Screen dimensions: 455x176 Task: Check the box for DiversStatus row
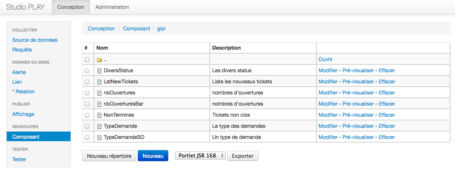pyautogui.click(x=87, y=71)
